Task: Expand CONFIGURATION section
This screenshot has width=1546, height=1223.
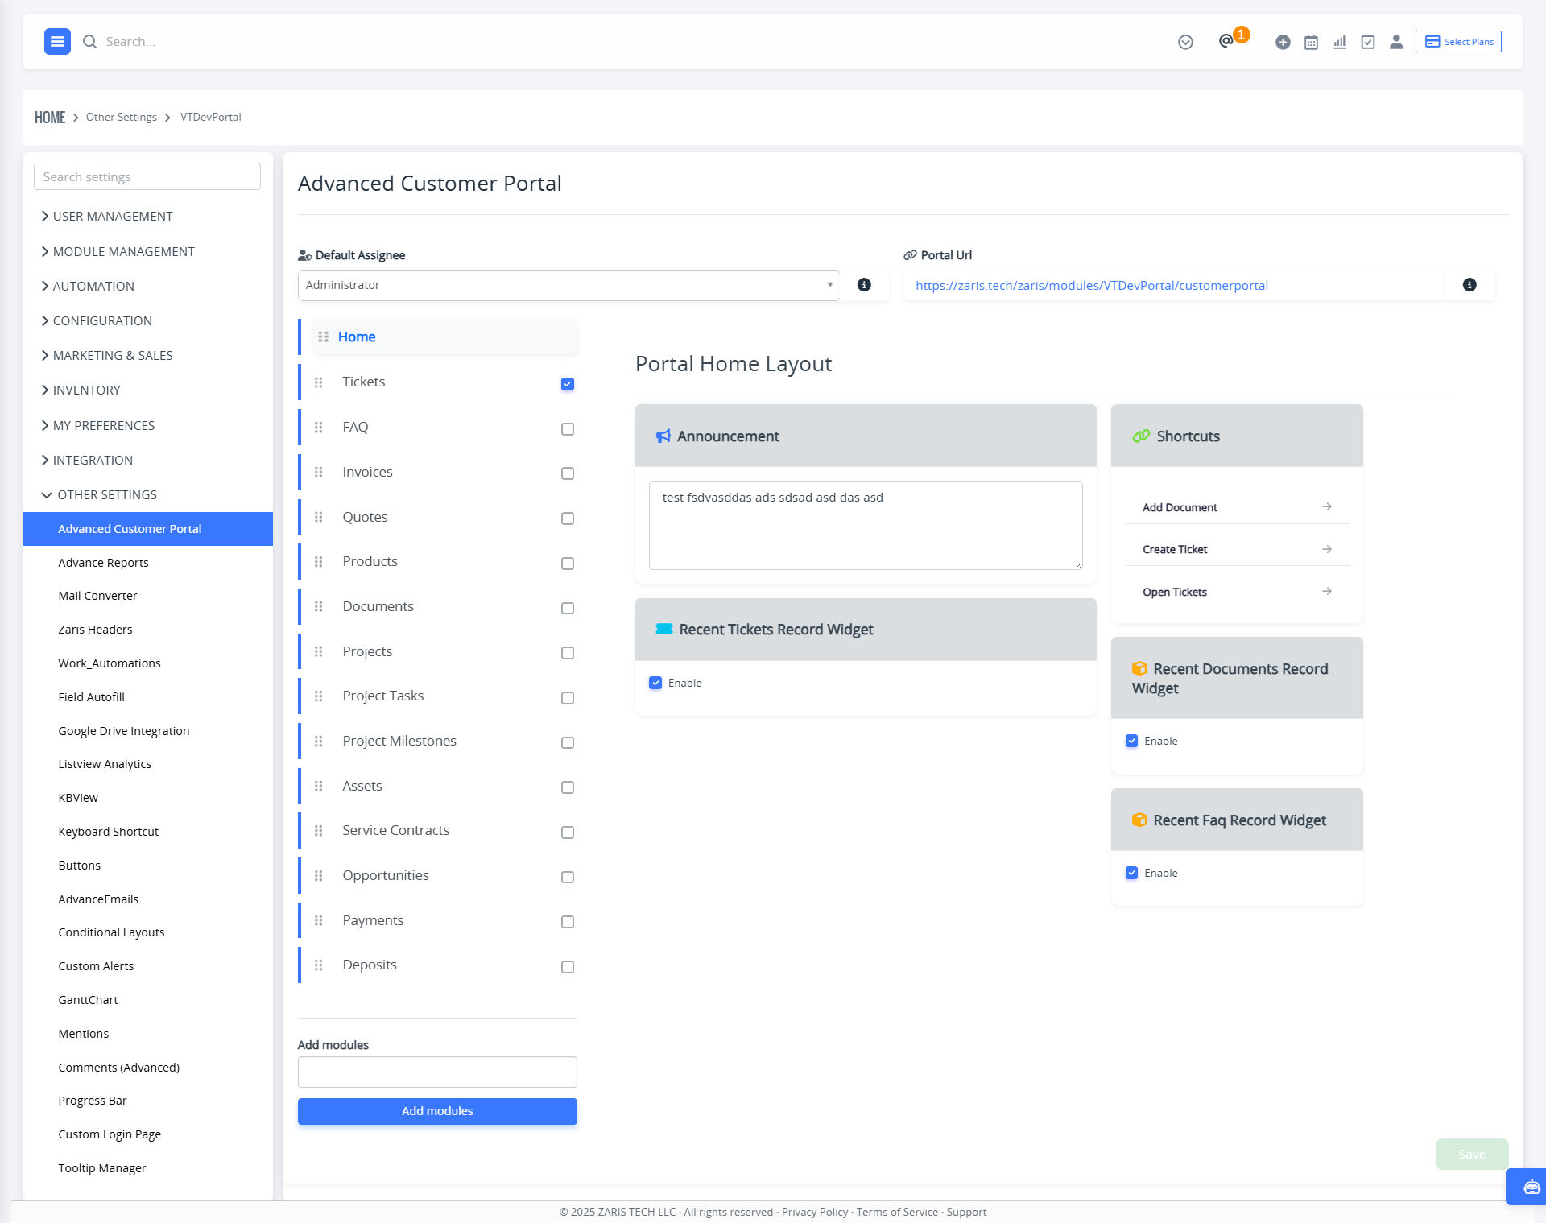Action: tap(97, 321)
